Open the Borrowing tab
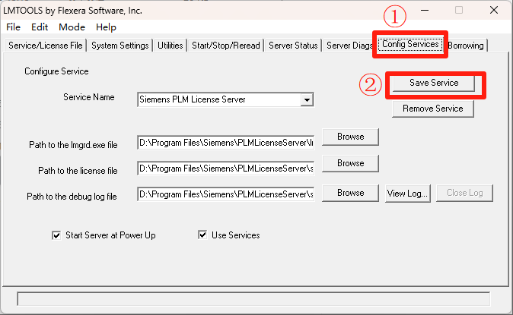 click(x=466, y=46)
